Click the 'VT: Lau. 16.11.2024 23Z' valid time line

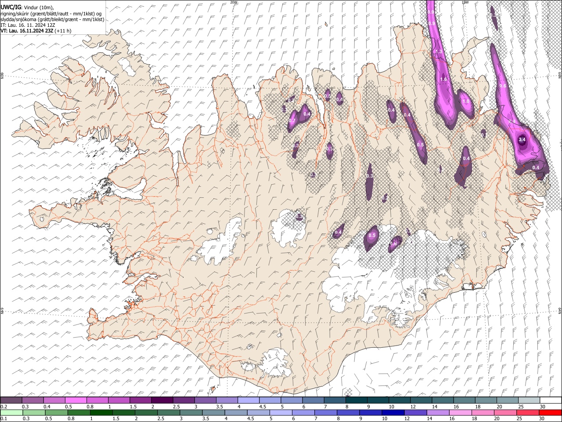(x=36, y=31)
